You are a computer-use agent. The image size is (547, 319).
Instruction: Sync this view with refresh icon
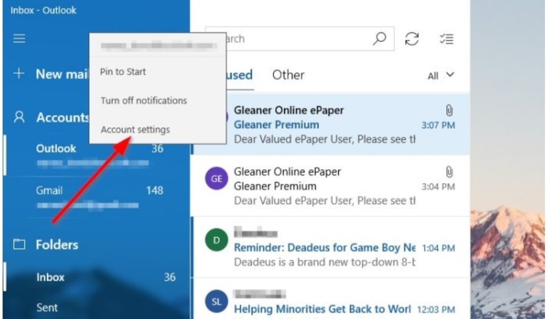pos(412,38)
